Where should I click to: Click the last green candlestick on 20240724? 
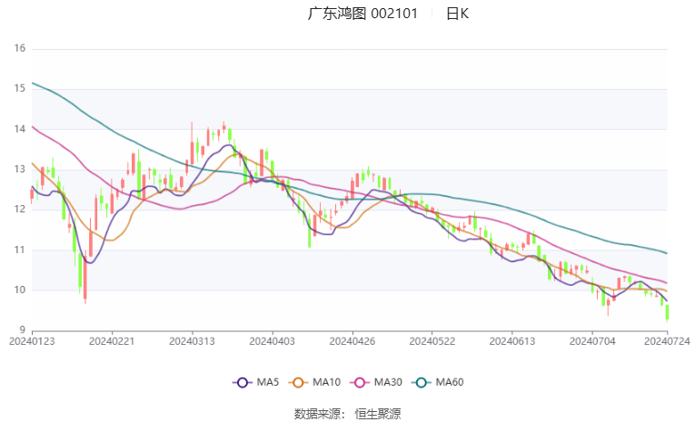pos(667,312)
